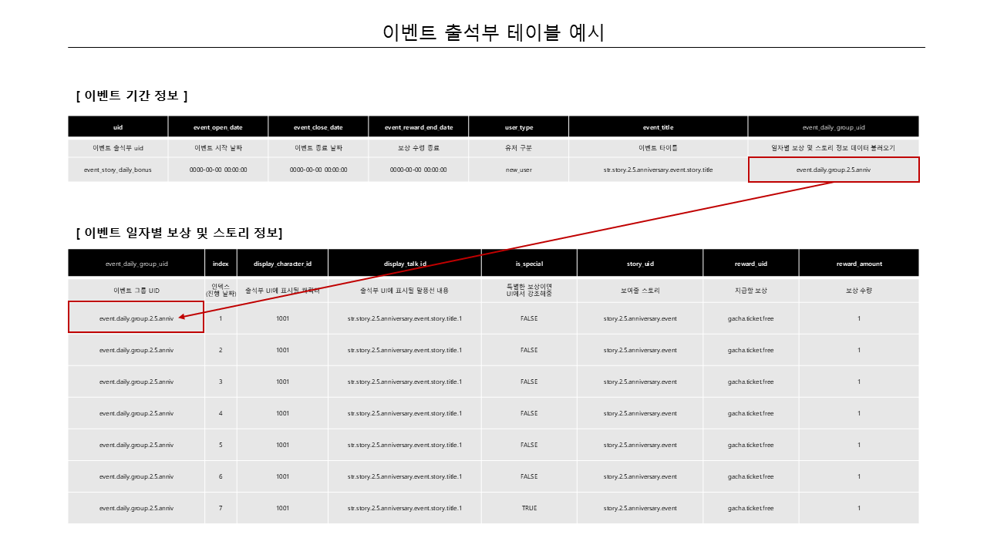
Task: Click the user_type column header
Action: 519,127
